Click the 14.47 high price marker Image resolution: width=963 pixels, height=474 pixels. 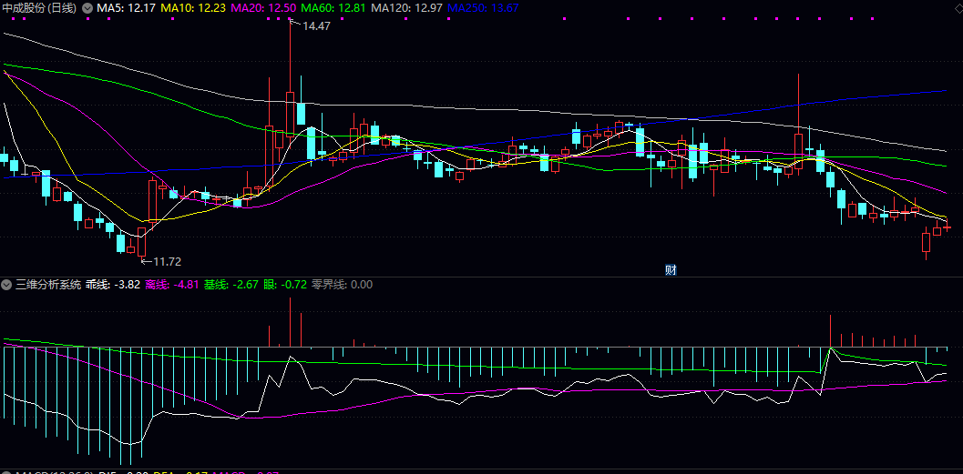coord(315,26)
